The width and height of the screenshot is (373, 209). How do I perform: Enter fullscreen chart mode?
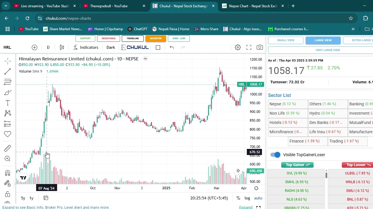point(249,47)
